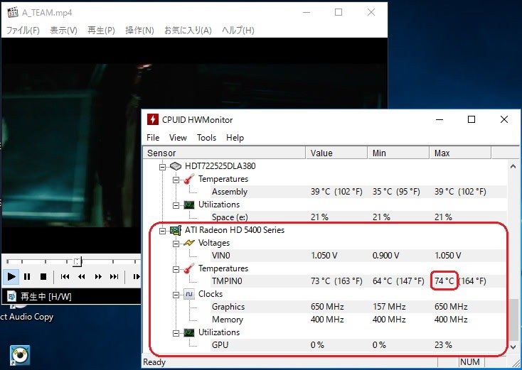This screenshot has height=370, width=522.
Task: Collapse Temperatures under HDT722525DLA380
Action: [x=176, y=180]
